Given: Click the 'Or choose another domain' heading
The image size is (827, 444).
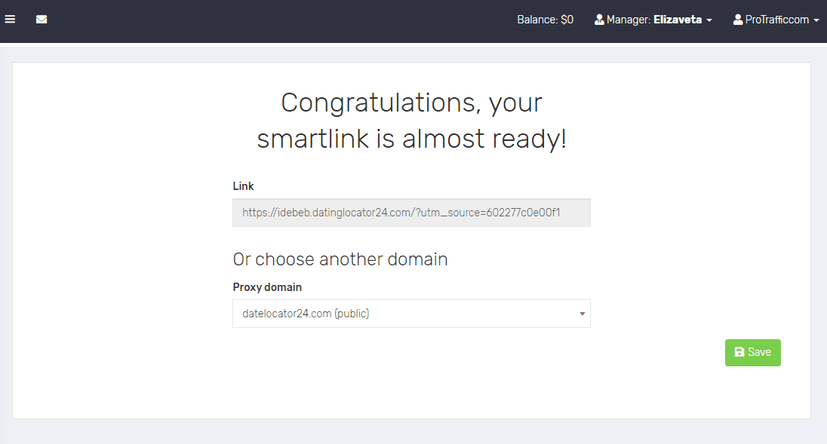Looking at the screenshot, I should pos(340,259).
